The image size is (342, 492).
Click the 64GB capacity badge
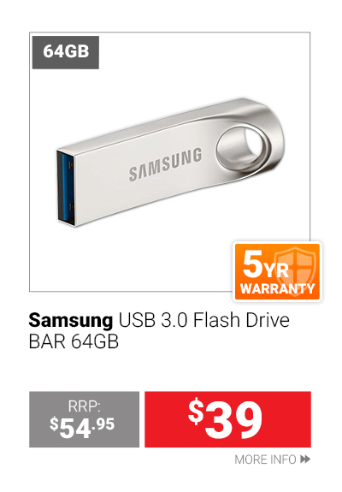66,52
